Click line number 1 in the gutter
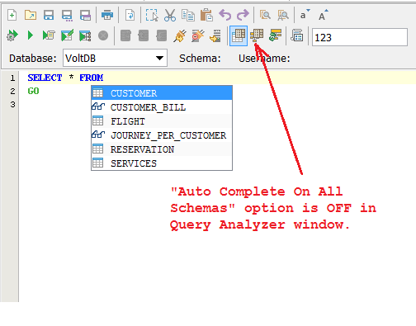This screenshot has height=326, width=416. coord(12,78)
